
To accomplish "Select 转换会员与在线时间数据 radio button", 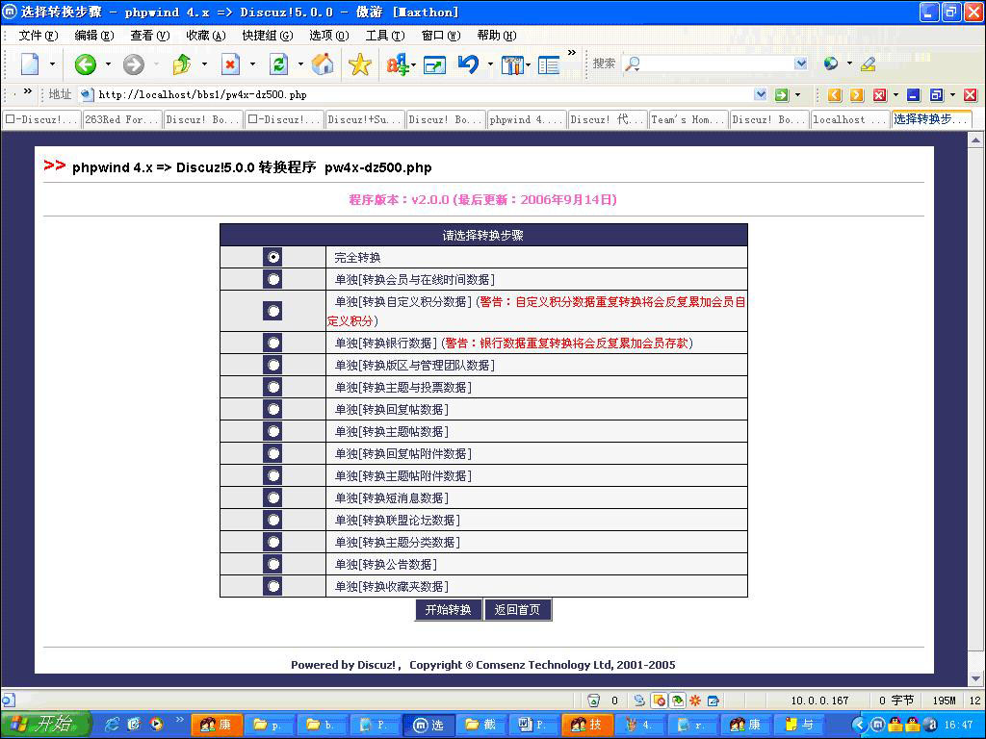I will point(272,279).
